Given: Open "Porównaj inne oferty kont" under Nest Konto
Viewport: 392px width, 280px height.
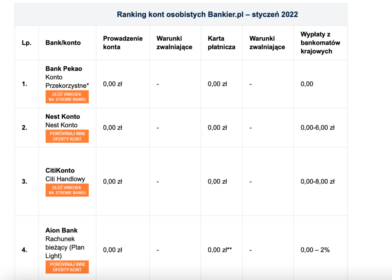Looking at the screenshot, I should pos(67,136).
